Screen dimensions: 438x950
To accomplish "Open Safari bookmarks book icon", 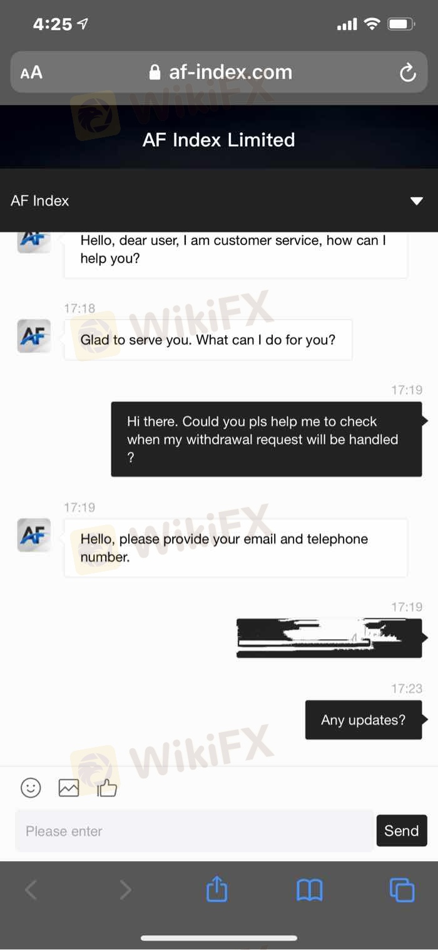I will click(x=310, y=890).
